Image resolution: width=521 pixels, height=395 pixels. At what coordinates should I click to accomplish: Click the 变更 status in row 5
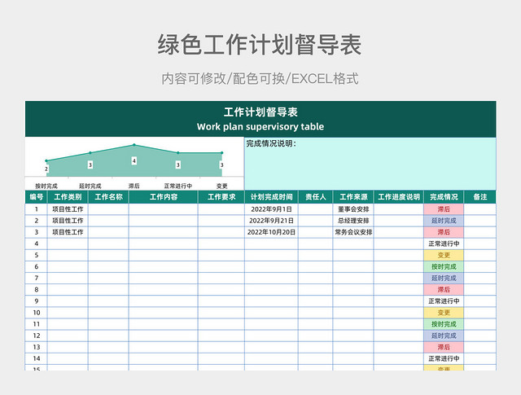tap(444, 255)
